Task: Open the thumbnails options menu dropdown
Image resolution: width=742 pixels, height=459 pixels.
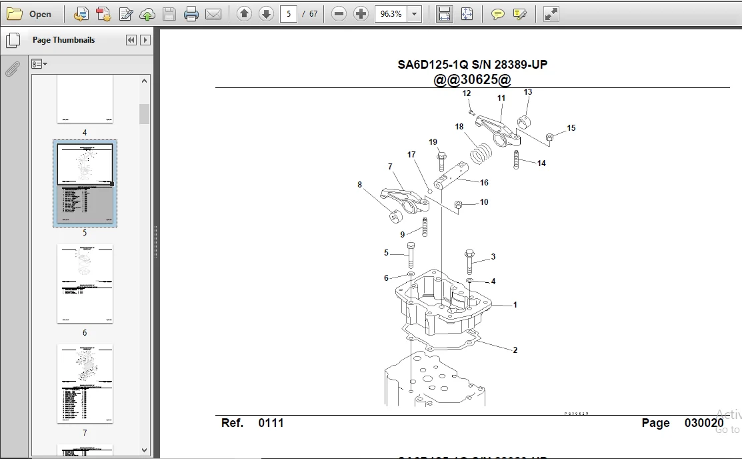Action: coord(39,64)
